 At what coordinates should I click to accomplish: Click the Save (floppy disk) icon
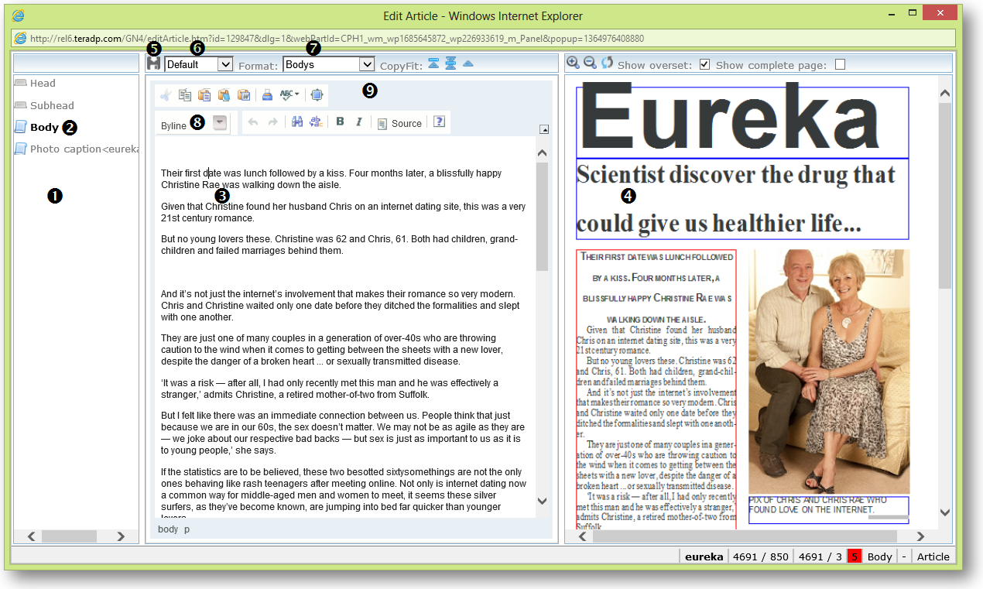[153, 64]
